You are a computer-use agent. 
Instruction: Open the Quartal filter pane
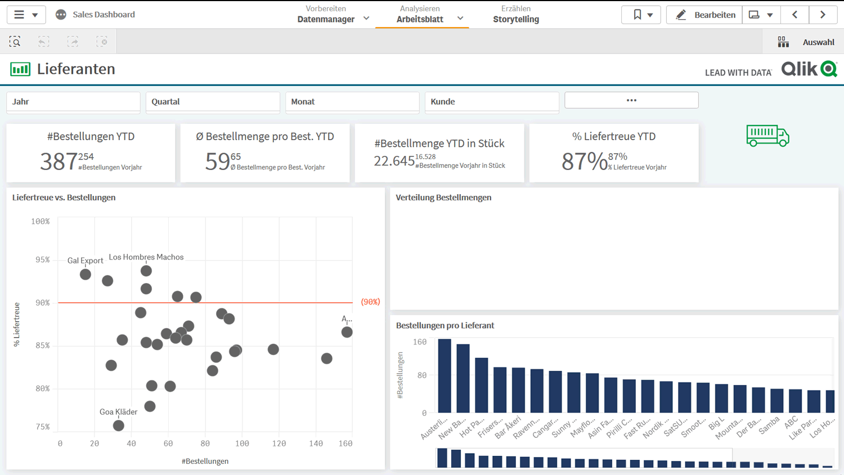(213, 102)
